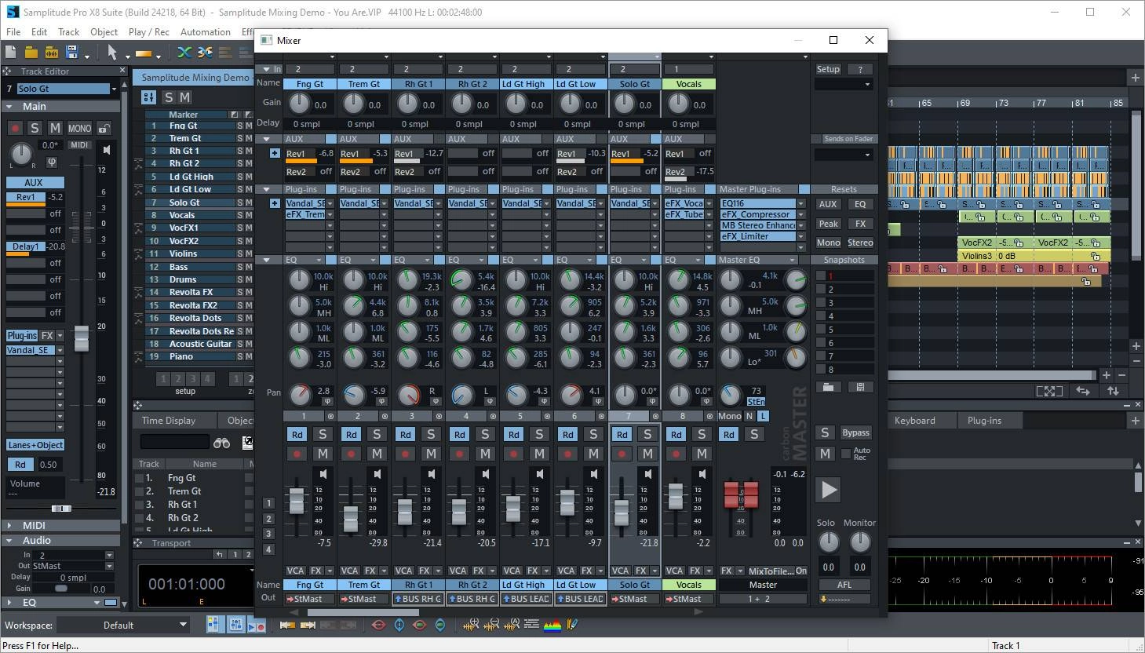Click speaker icon above Fng Gt fader
1145x653 pixels.
(x=323, y=474)
